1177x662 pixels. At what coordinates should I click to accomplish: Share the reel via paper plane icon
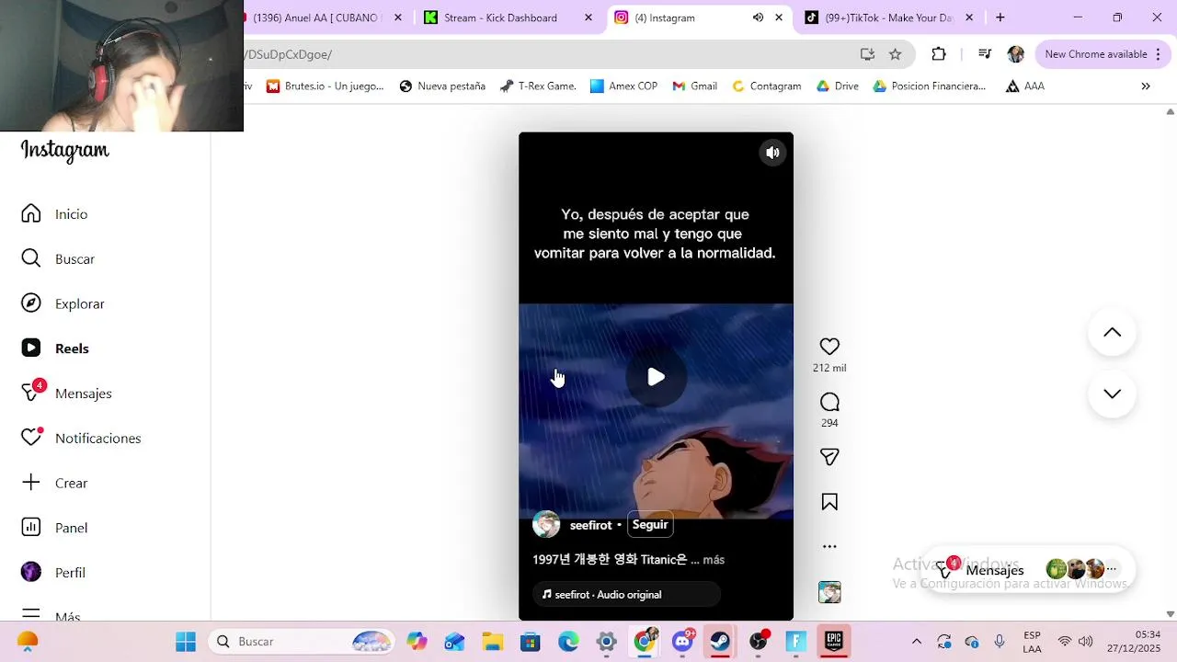(x=829, y=457)
